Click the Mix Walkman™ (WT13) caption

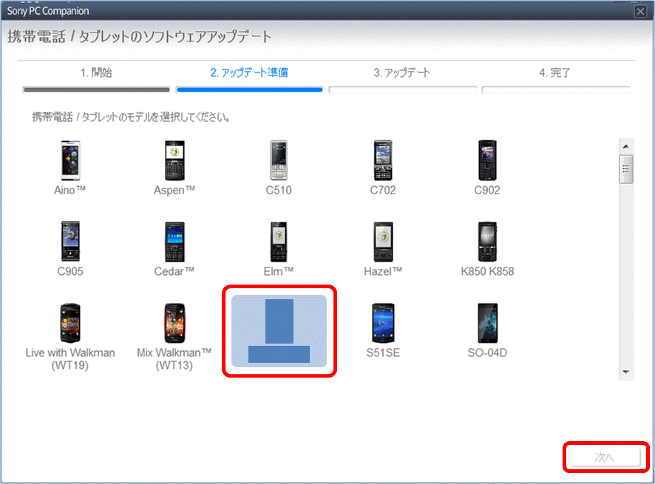pyautogui.click(x=174, y=358)
